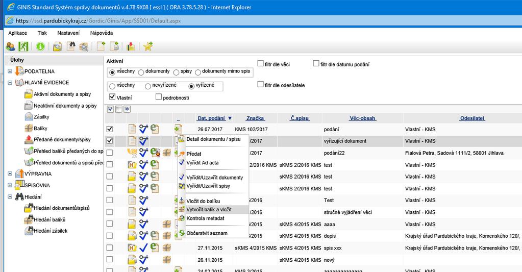Open the green info icon
522x272 pixels.
(x=40, y=46)
